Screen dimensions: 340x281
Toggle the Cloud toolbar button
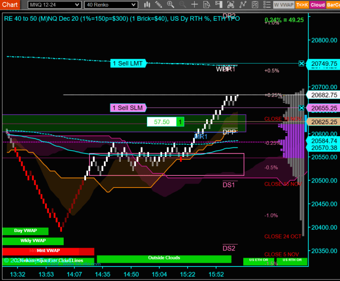pos(318,5)
